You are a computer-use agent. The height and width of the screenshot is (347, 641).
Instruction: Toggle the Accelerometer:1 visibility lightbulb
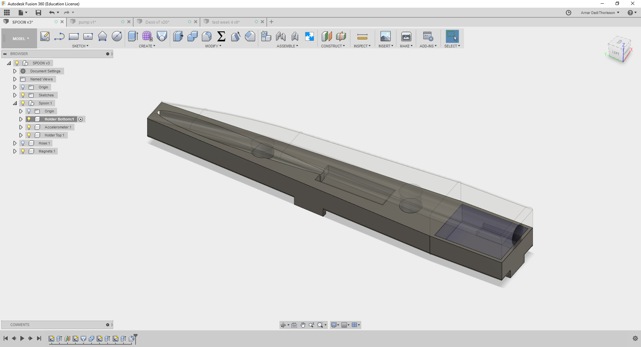[29, 127]
